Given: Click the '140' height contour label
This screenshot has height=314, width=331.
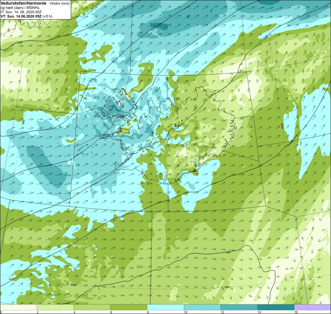Looking at the screenshot, I should click(20, 43).
